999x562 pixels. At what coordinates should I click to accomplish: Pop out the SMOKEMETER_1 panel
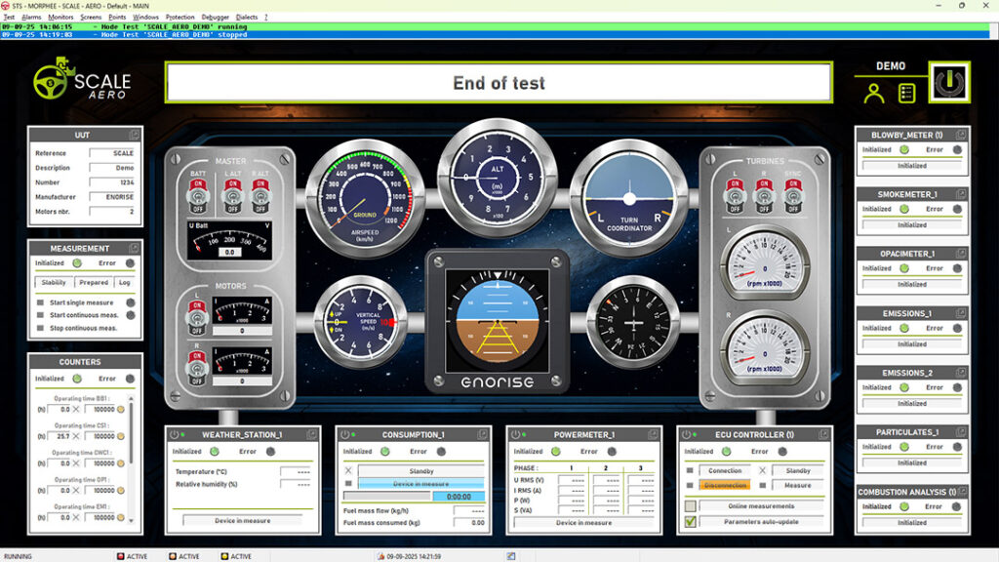[961, 194]
